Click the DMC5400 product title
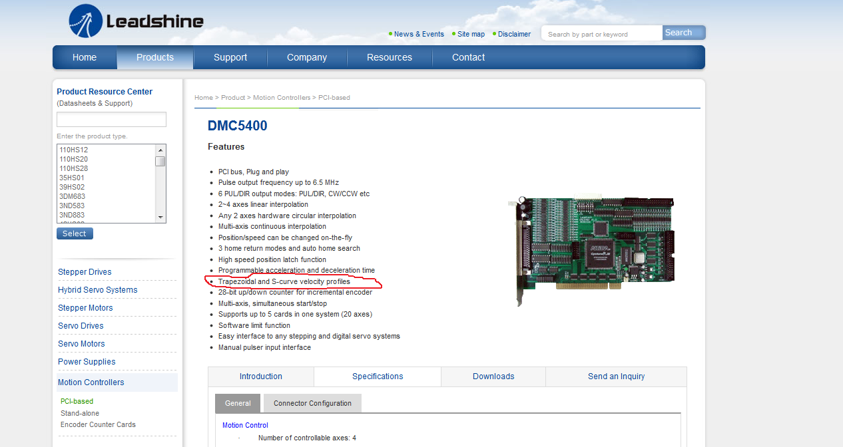Image resolution: width=843 pixels, height=447 pixels. (238, 126)
